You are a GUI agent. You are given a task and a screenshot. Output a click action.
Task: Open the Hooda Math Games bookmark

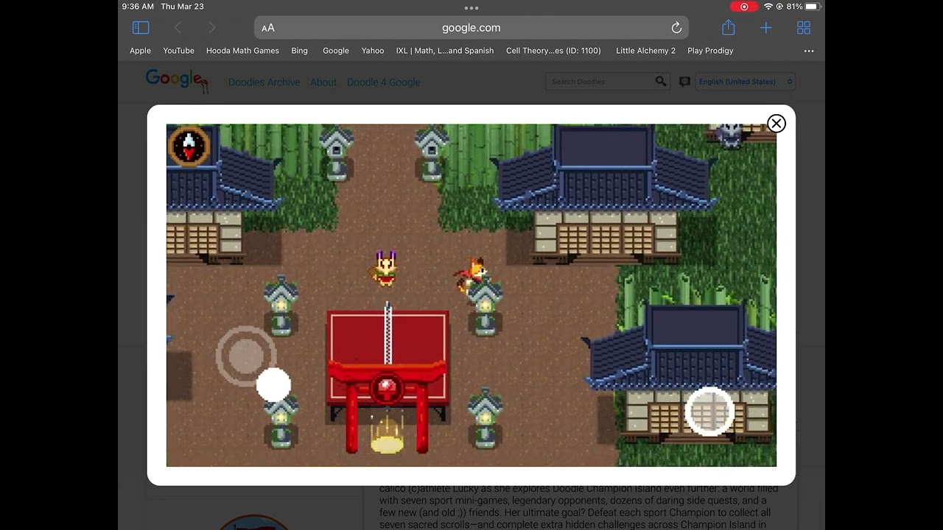click(242, 51)
